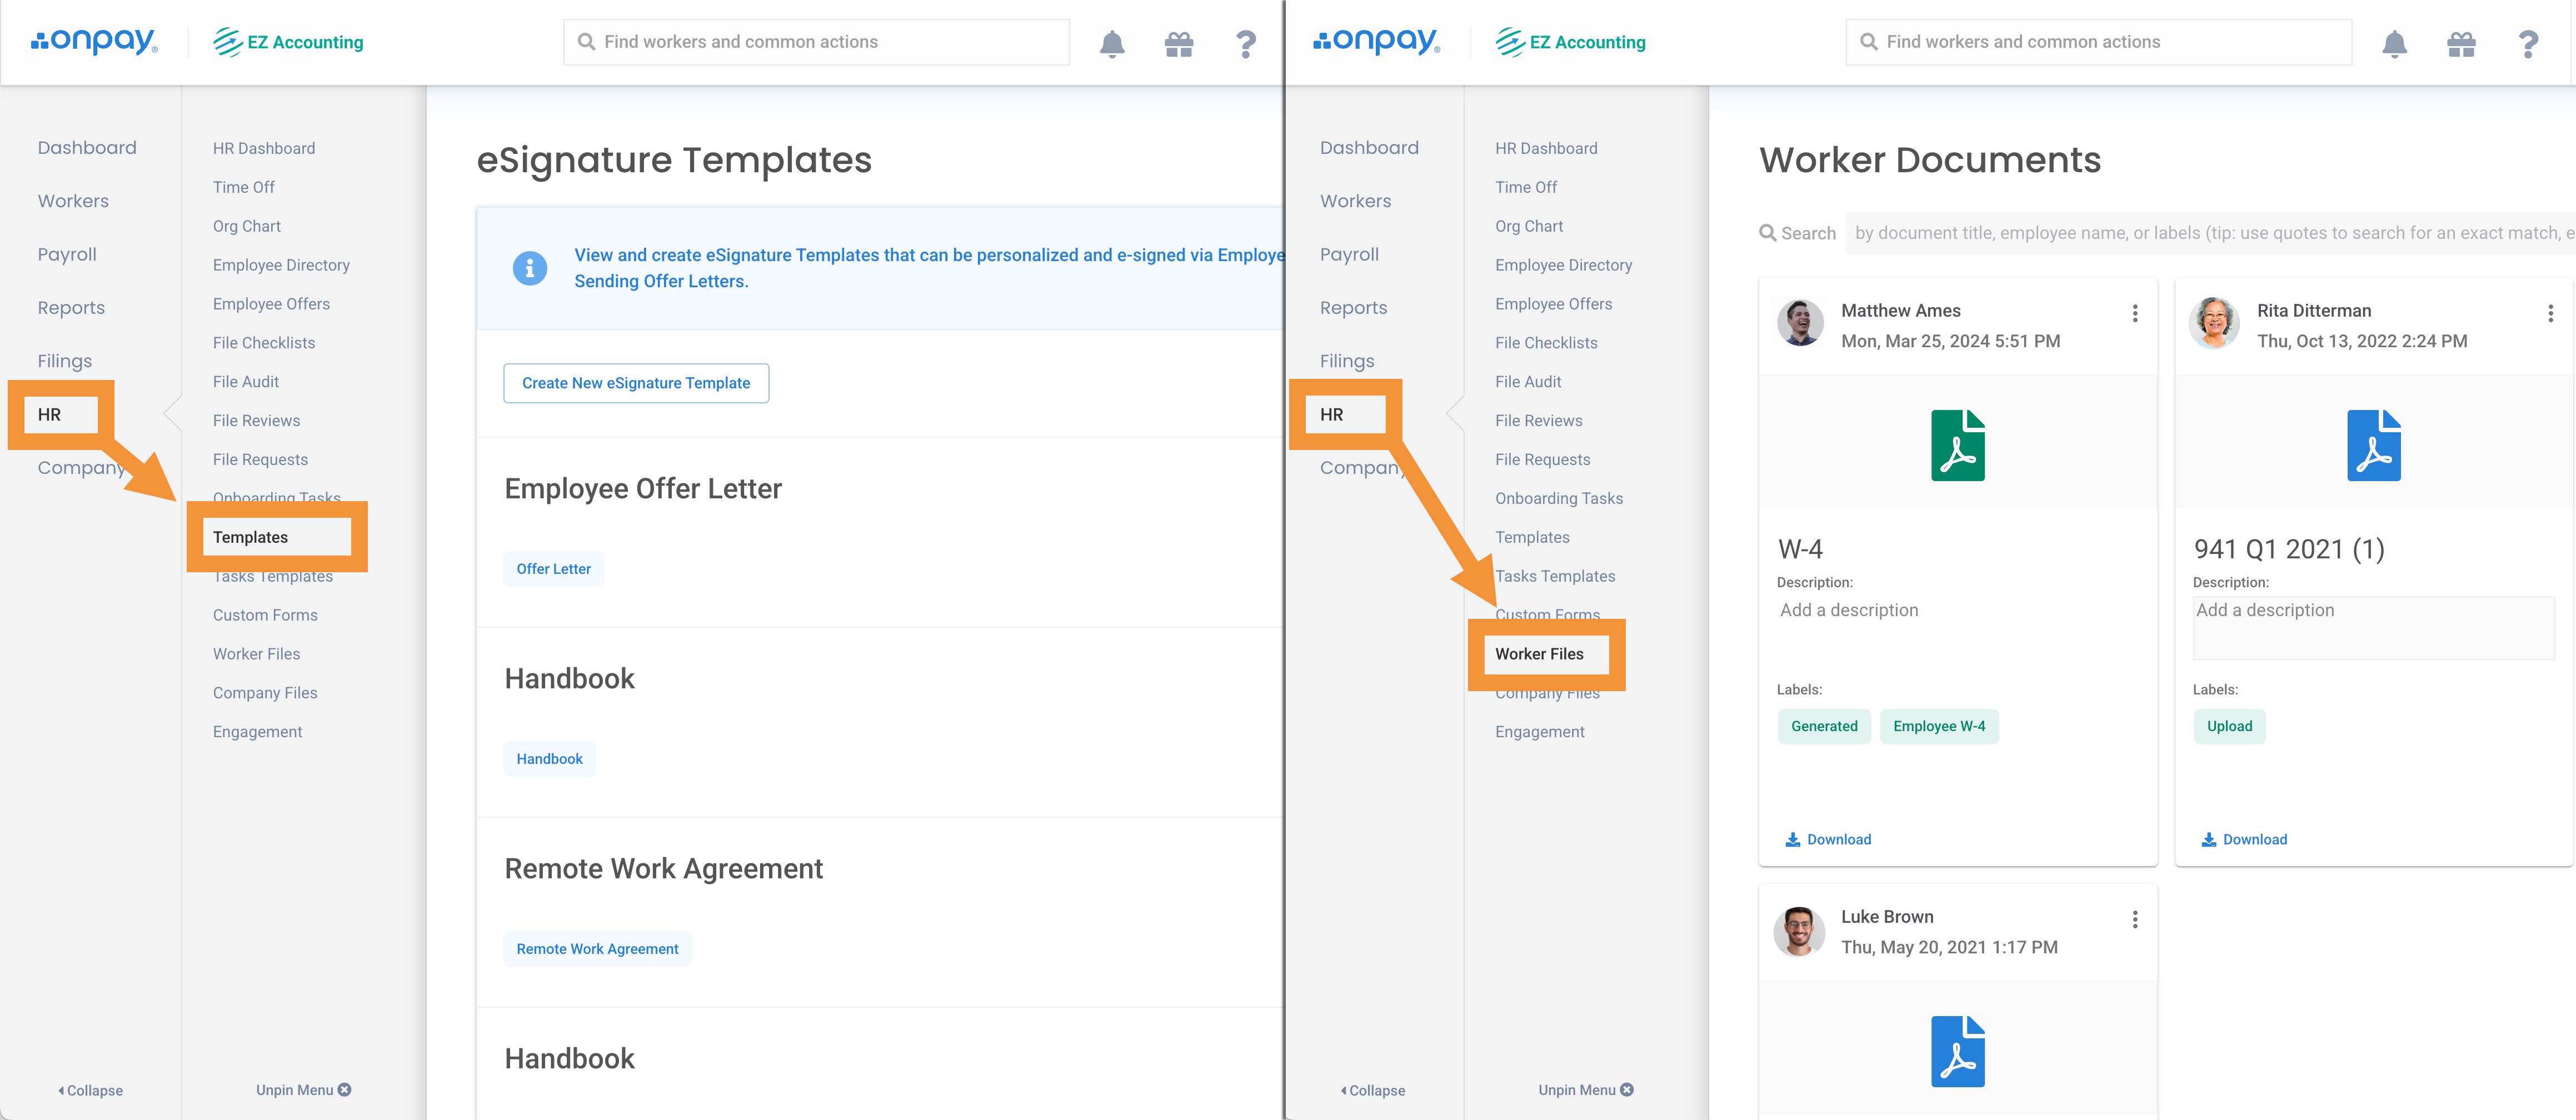Open Tasks Templates in right window submenu
The height and width of the screenshot is (1120, 2576).
(x=1555, y=576)
